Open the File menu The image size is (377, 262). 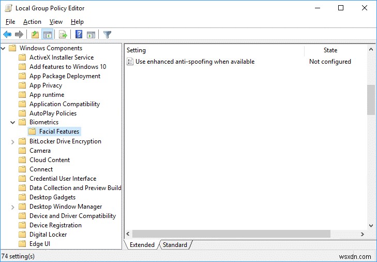10,22
